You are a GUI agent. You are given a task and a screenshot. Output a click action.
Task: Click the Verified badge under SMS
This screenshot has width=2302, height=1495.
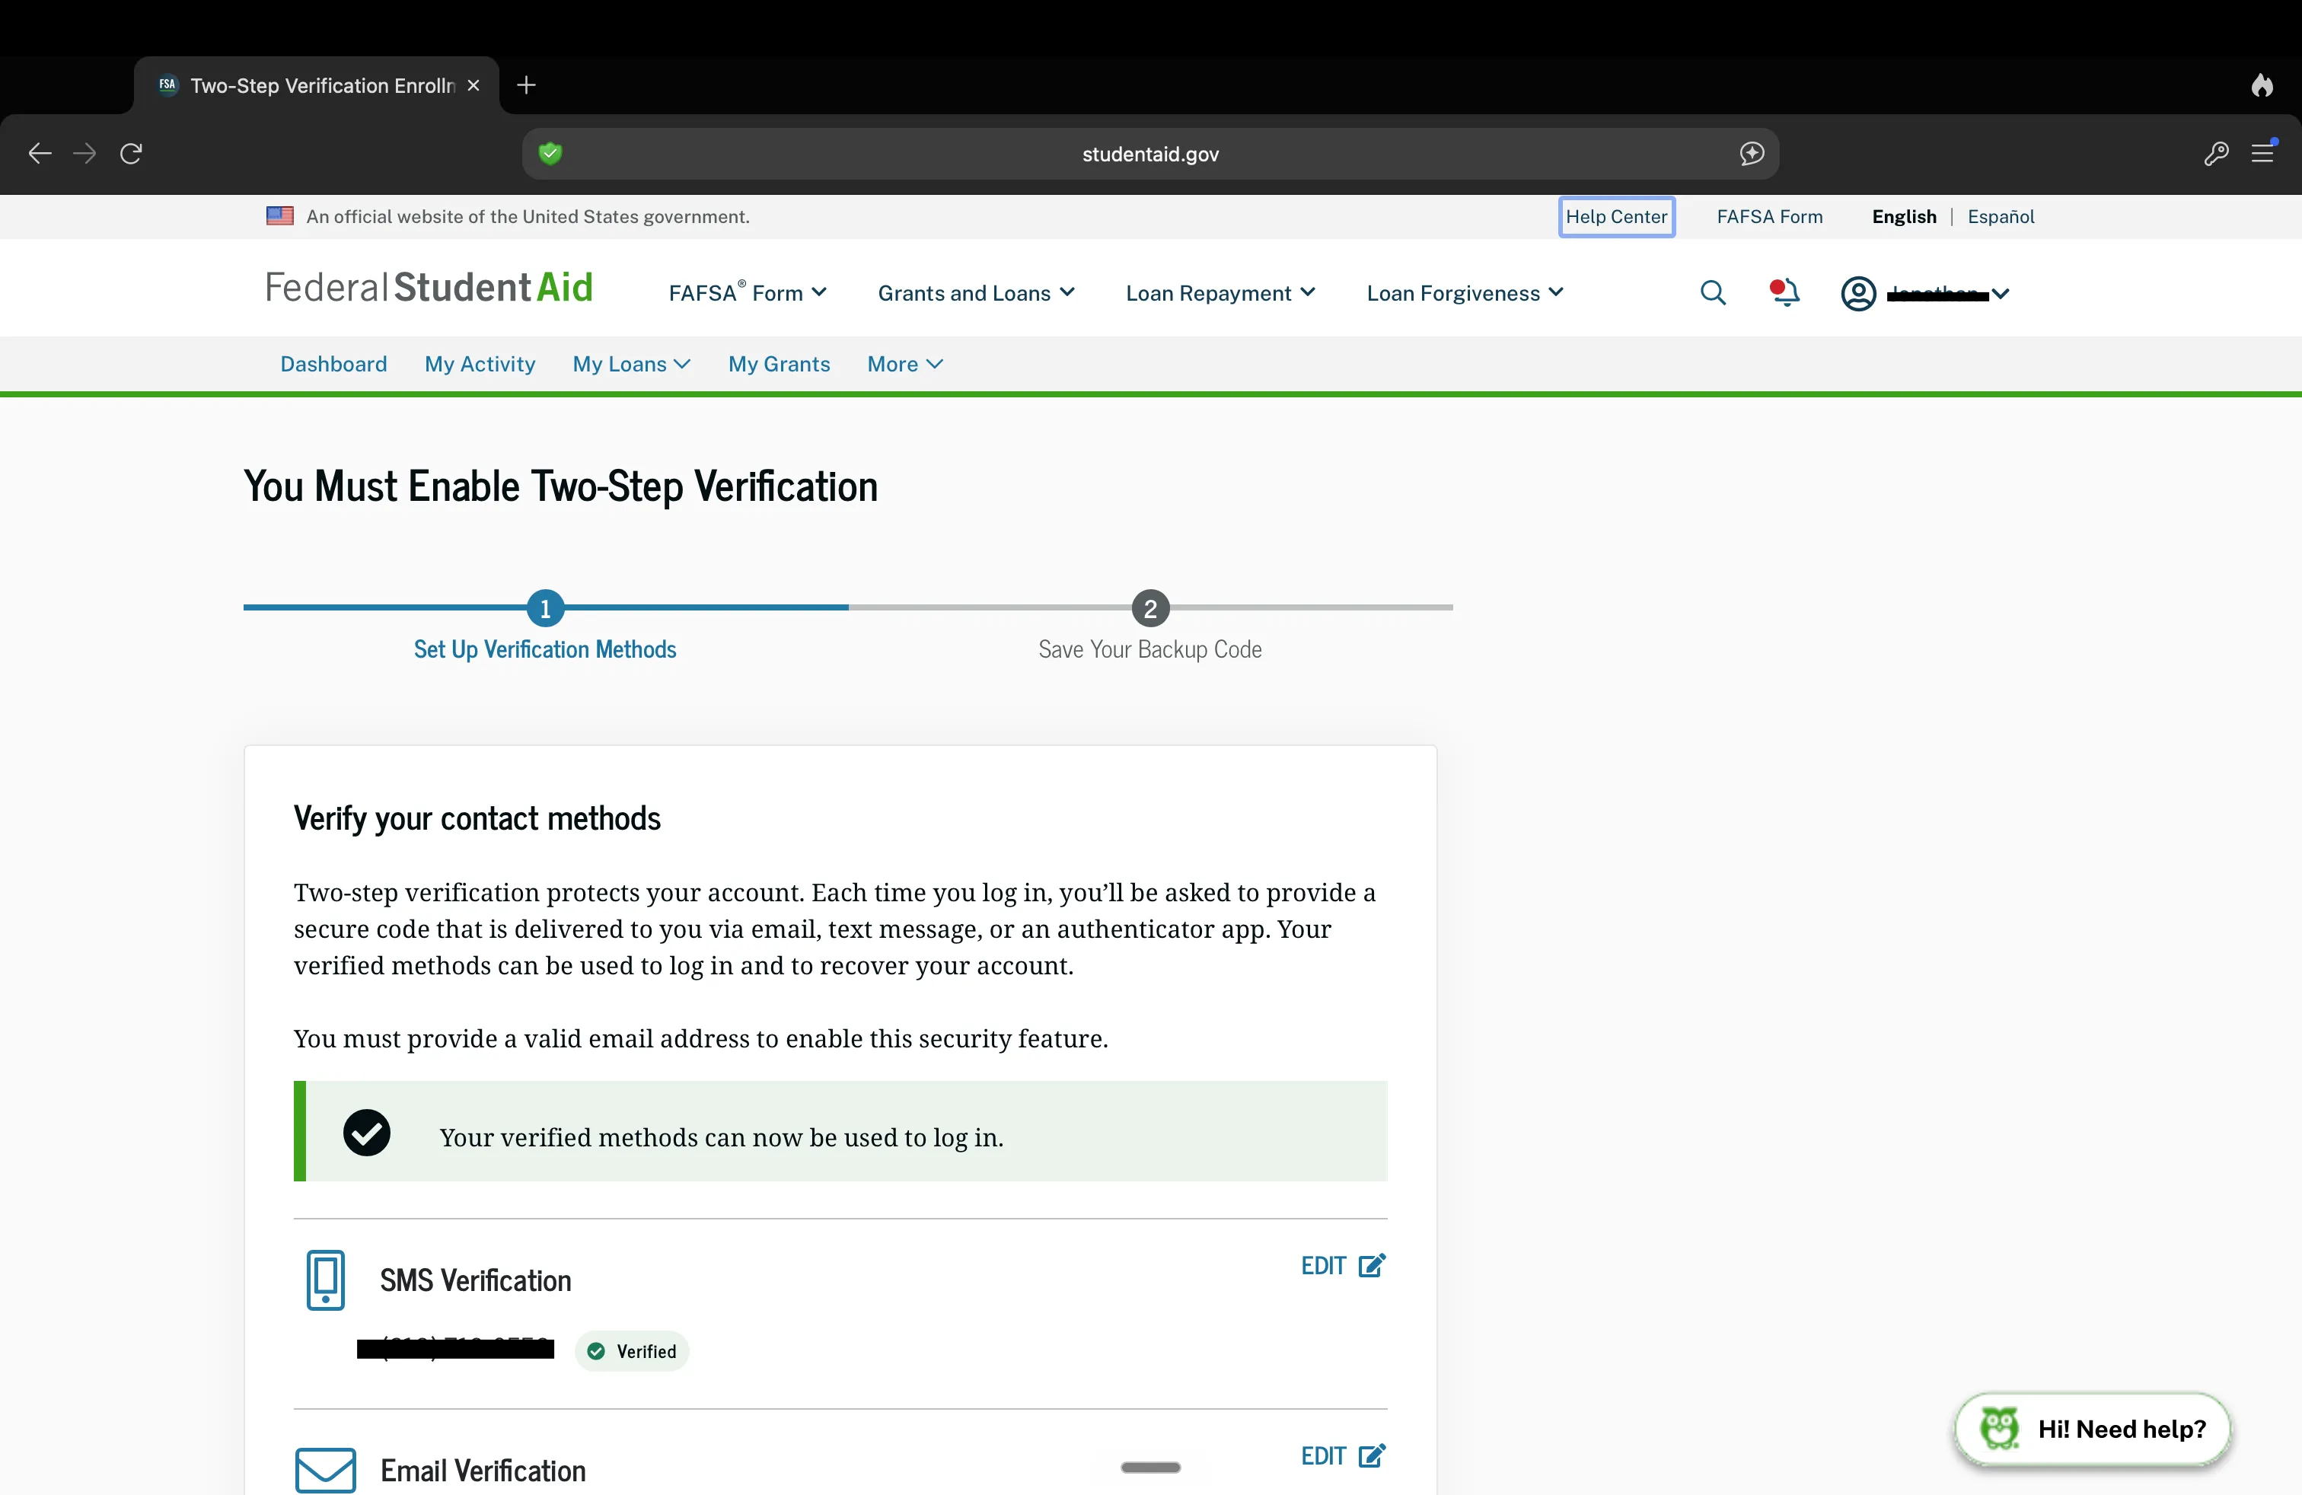pos(632,1351)
